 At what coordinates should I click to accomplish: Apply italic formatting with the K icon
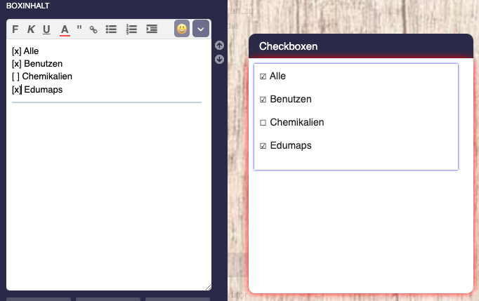31,29
